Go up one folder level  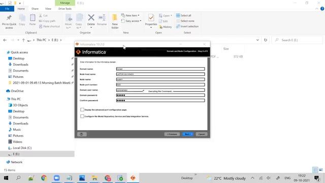tap(23, 40)
